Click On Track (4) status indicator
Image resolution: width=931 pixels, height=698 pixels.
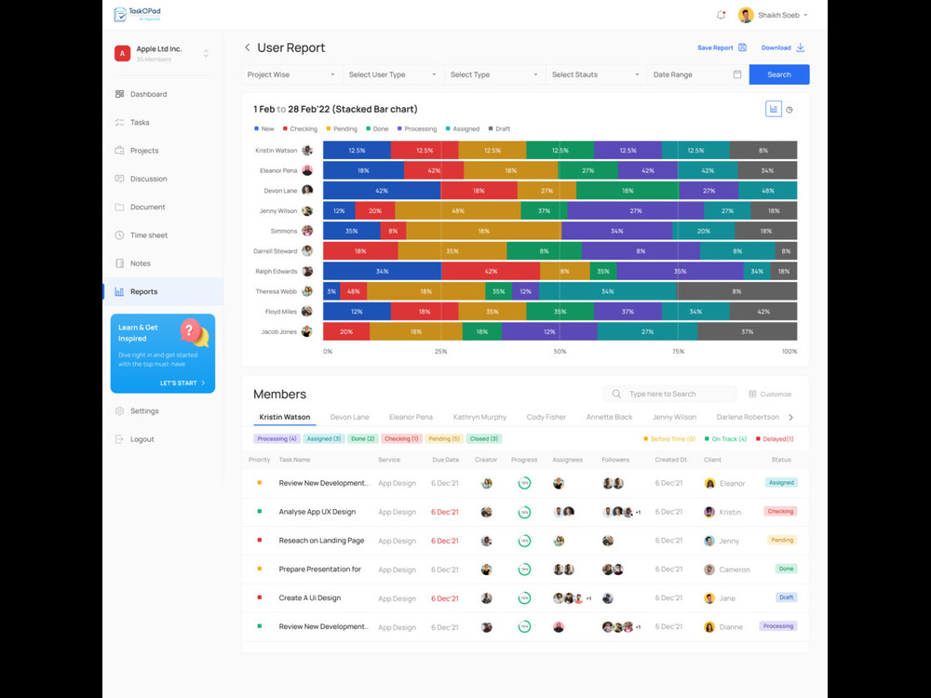coord(725,439)
